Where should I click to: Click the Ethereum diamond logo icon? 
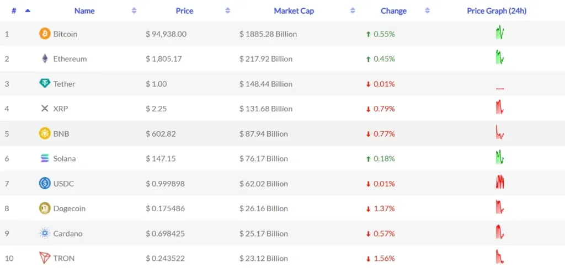coord(45,59)
